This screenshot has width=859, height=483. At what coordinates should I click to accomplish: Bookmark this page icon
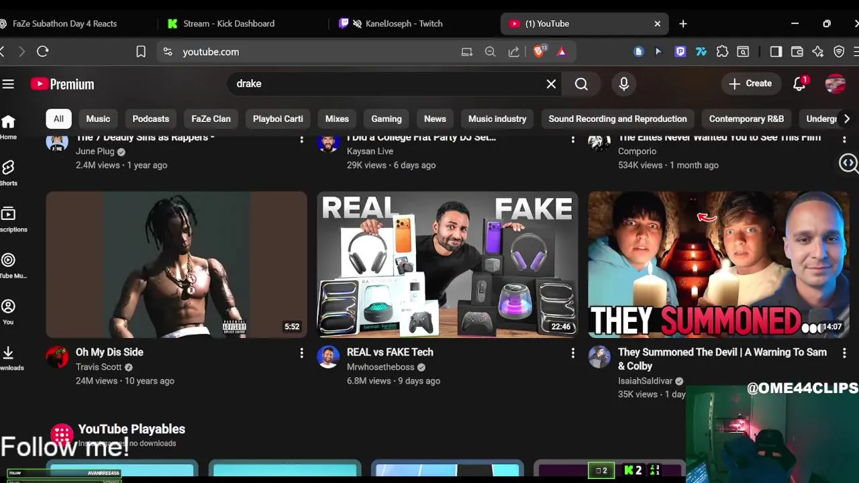click(x=141, y=52)
